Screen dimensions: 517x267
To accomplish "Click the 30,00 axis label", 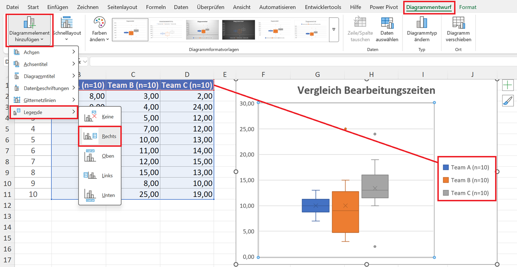I will pyautogui.click(x=246, y=103).
